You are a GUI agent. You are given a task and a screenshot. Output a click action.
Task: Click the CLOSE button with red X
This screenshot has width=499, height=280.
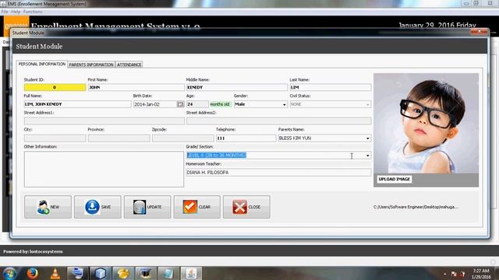pos(246,207)
